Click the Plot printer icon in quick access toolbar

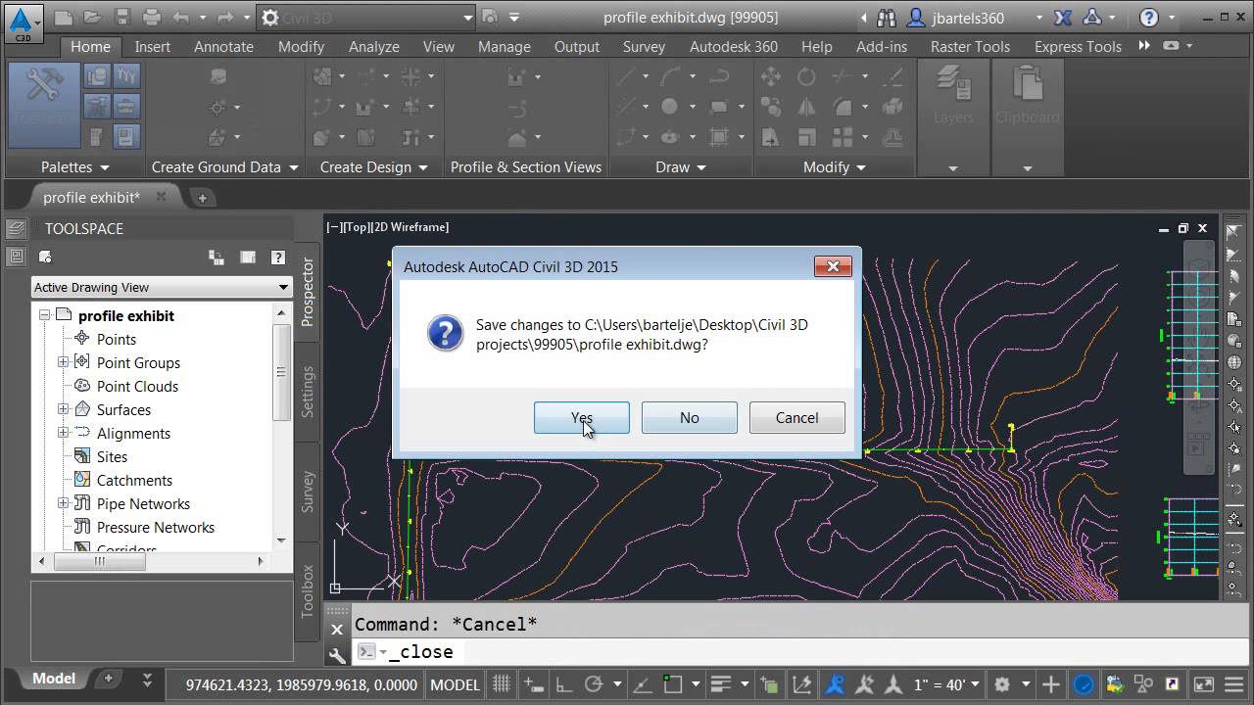pos(151,18)
